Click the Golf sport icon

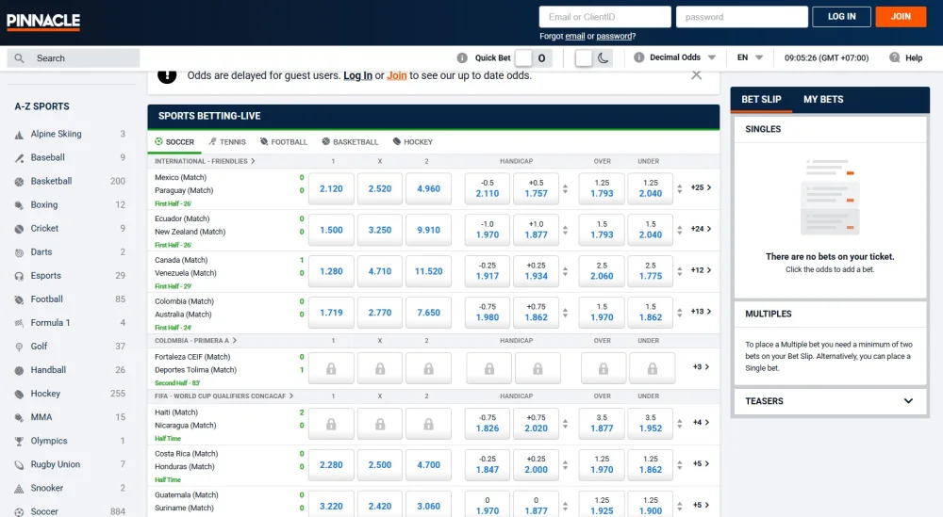[x=19, y=347]
